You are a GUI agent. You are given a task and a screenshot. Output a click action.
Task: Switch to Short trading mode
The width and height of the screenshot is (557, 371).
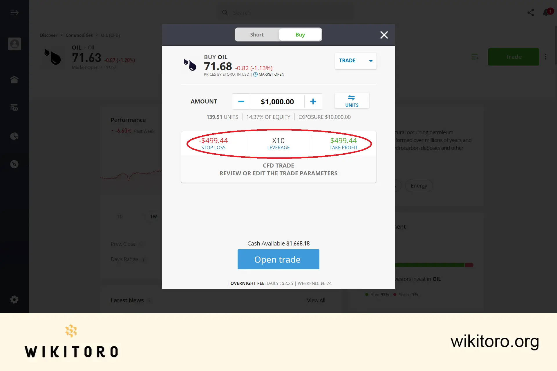256,34
